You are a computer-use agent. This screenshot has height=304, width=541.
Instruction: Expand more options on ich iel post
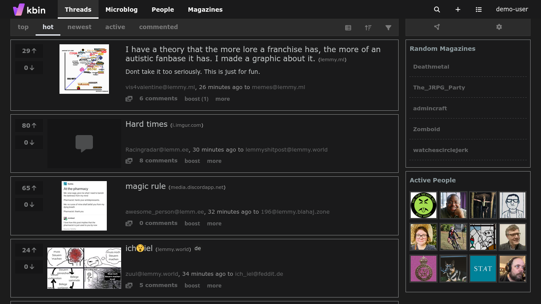[214, 286]
